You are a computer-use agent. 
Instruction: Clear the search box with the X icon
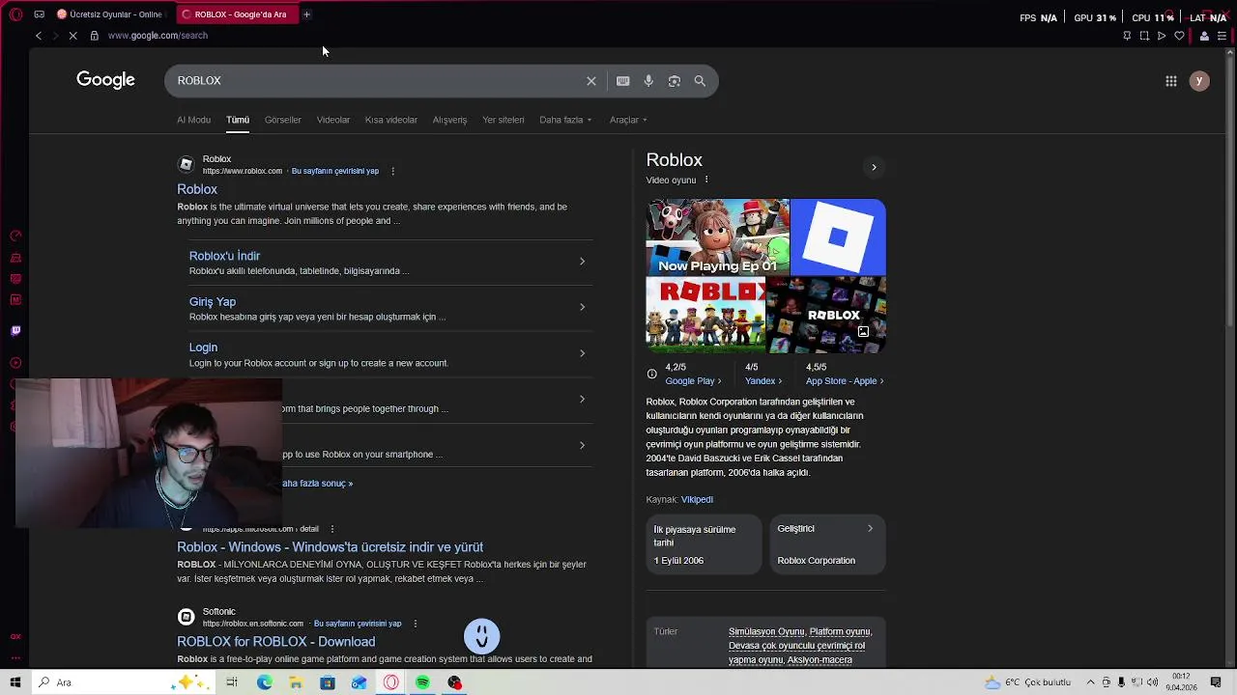coord(591,81)
